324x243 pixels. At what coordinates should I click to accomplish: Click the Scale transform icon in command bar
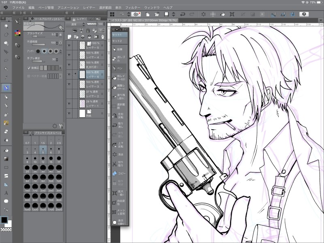[232, 14]
